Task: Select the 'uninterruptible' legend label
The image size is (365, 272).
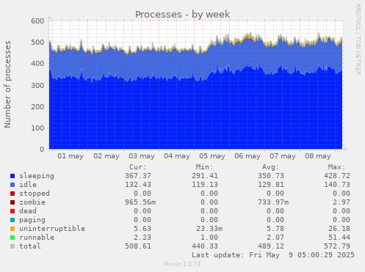Action: (52, 229)
